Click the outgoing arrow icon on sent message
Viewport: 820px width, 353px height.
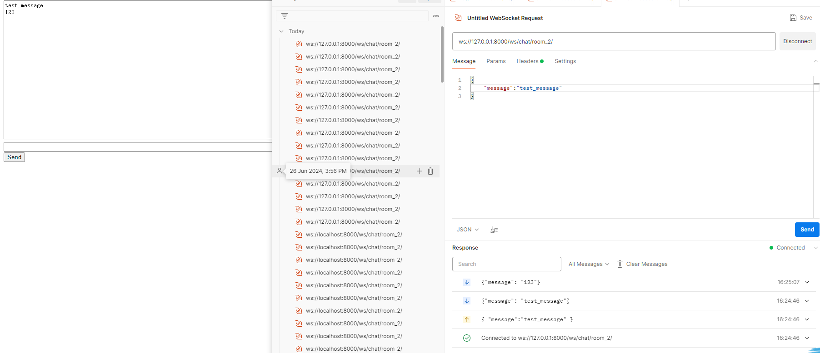pos(467,319)
